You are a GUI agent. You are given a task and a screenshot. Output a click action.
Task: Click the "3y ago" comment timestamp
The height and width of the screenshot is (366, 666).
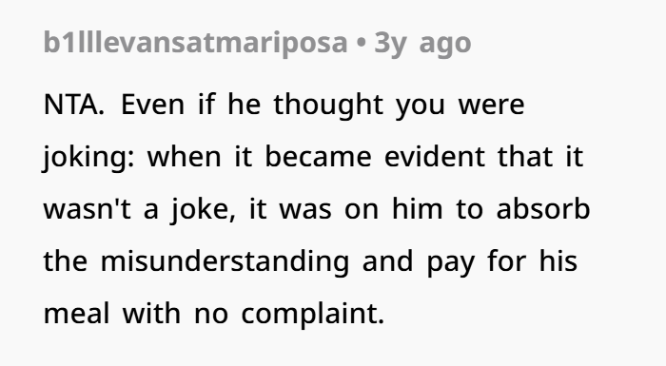[422, 44]
